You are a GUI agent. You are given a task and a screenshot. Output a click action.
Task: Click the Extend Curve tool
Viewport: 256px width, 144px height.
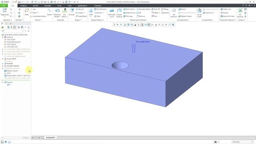coord(129,13)
